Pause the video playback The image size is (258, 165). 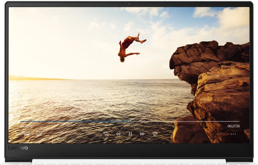130,134
